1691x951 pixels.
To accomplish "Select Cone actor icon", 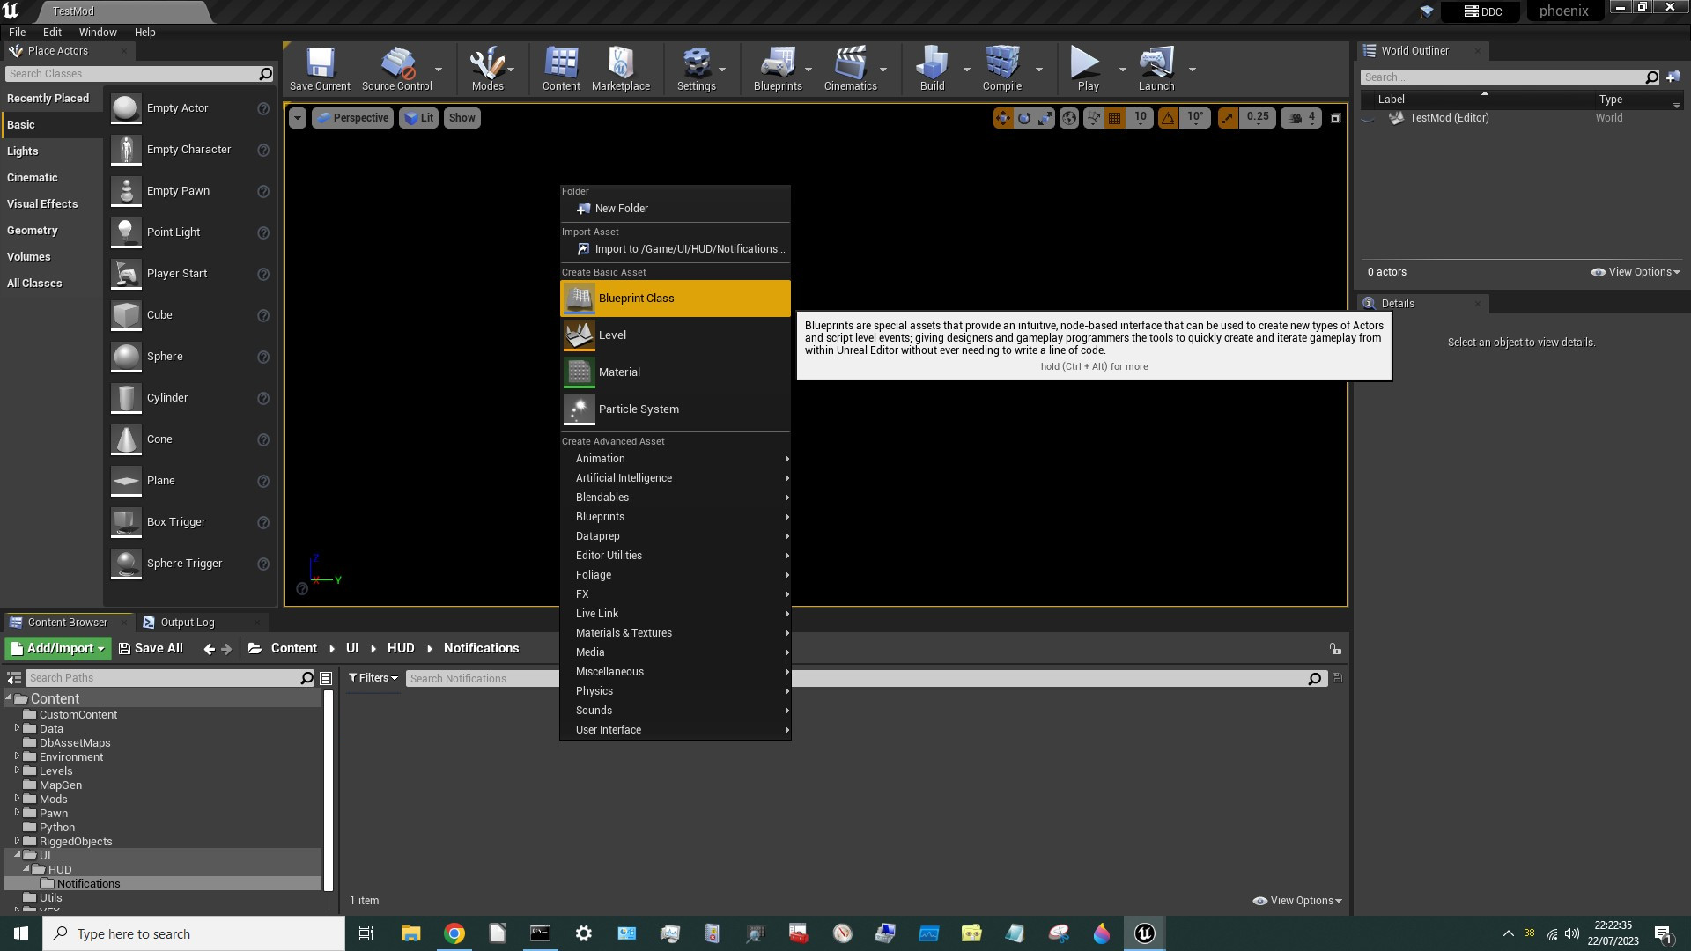I will pyautogui.click(x=126, y=439).
